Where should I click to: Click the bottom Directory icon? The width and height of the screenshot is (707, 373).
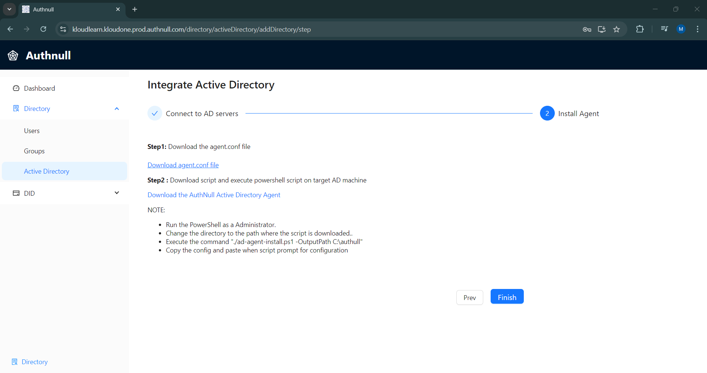pyautogui.click(x=14, y=362)
